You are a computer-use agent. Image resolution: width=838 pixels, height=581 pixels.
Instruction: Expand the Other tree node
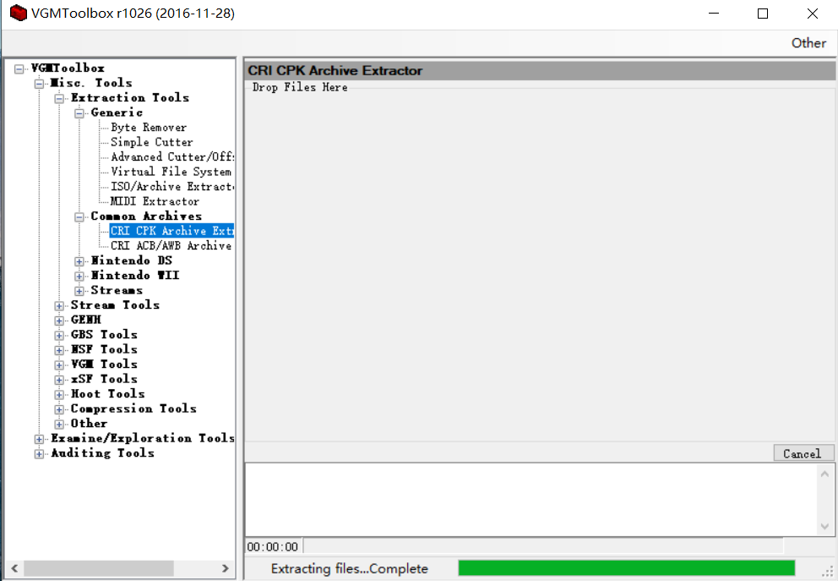click(x=59, y=425)
